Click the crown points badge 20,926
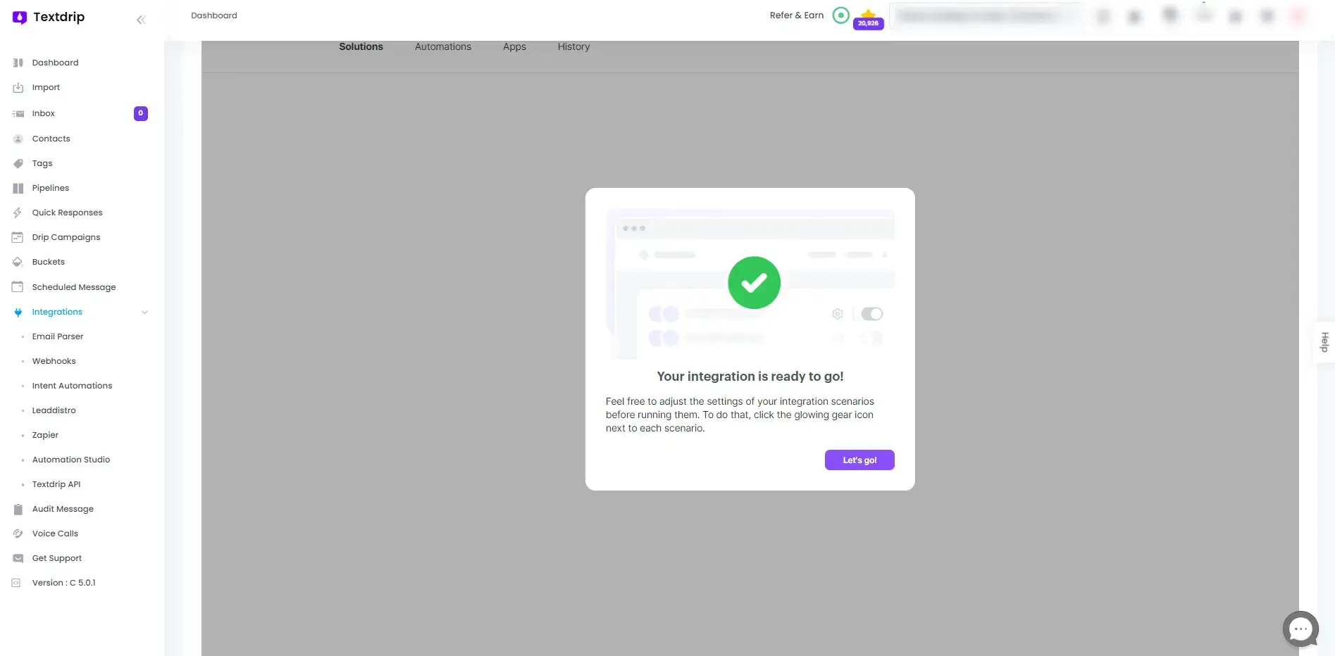Image resolution: width=1335 pixels, height=656 pixels. point(868,20)
